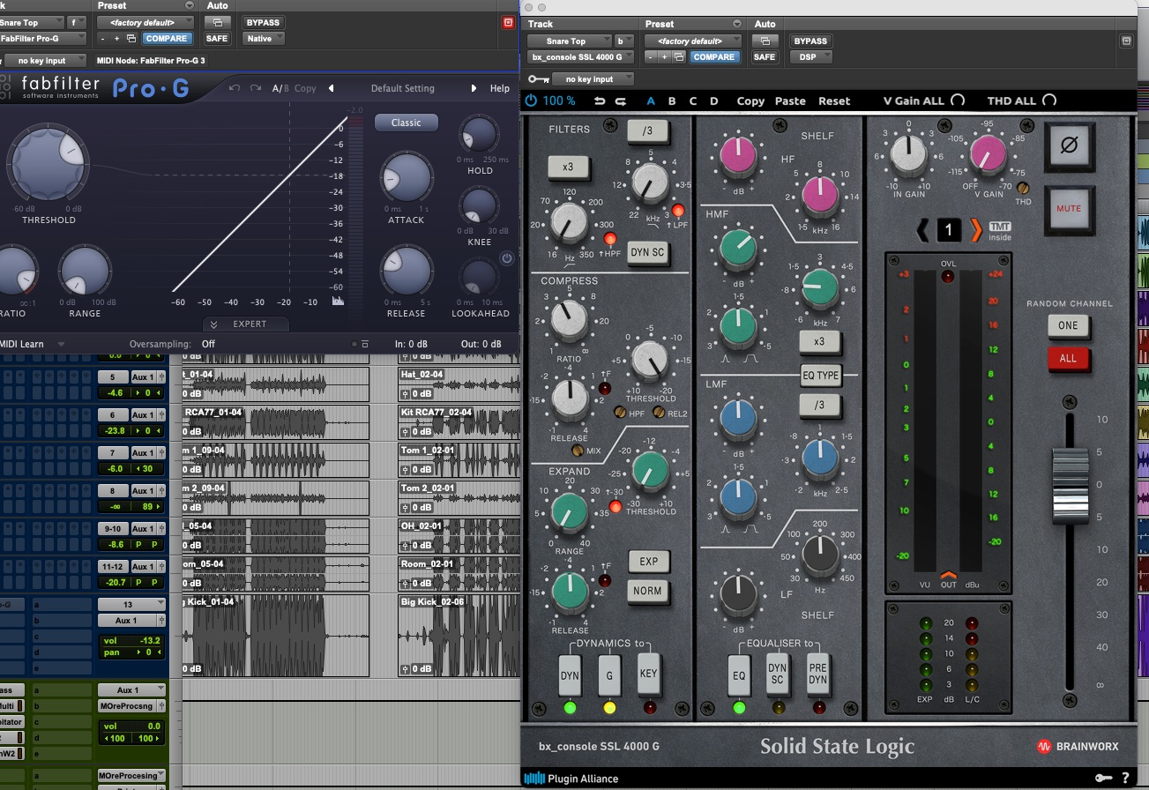The image size is (1149, 790).
Task: Click the red ALL random channel button
Action: pyautogui.click(x=1068, y=358)
